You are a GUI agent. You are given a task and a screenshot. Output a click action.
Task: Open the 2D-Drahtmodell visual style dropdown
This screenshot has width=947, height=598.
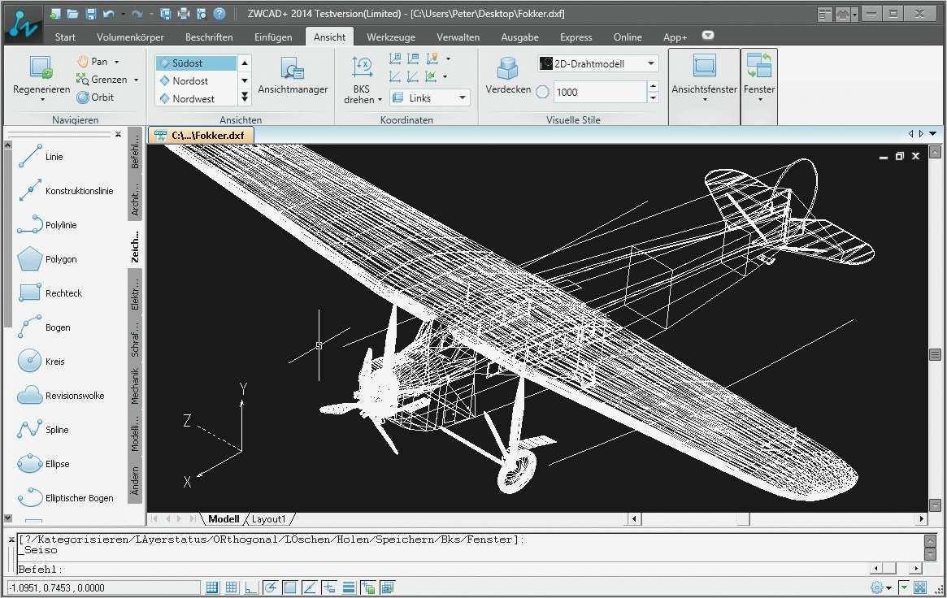point(650,63)
